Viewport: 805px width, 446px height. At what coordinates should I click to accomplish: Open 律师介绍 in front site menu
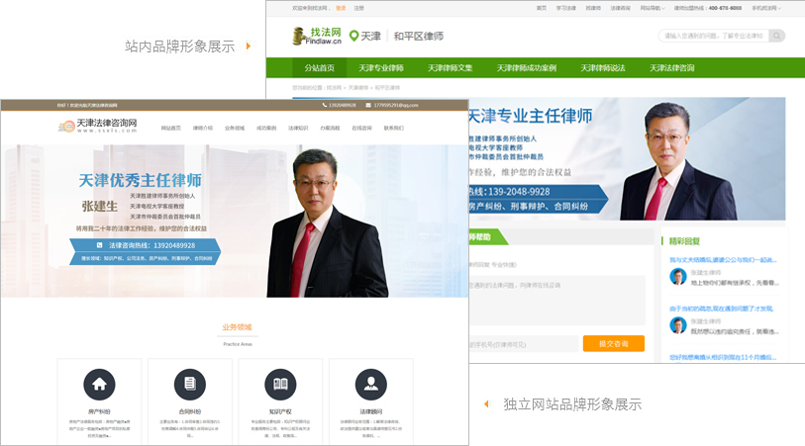(203, 129)
